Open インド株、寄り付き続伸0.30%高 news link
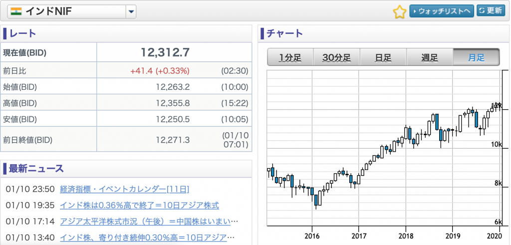 [147, 238]
